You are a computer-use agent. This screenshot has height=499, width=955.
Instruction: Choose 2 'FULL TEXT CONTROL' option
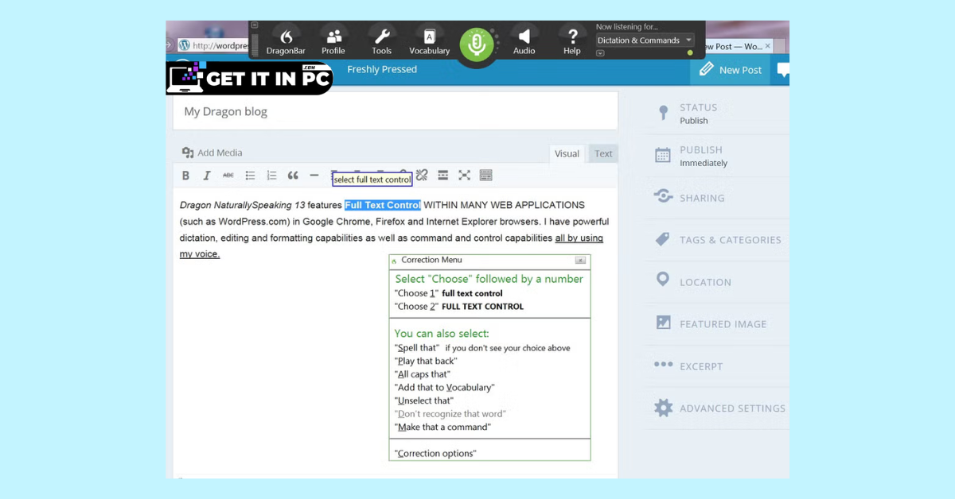click(x=459, y=306)
